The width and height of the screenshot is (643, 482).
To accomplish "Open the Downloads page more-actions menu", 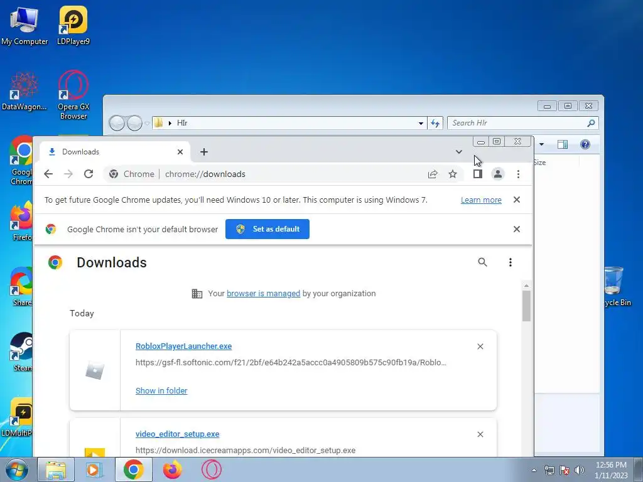I will coord(510,262).
